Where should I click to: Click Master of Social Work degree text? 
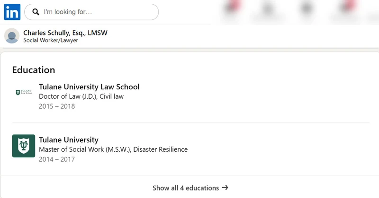113,149
